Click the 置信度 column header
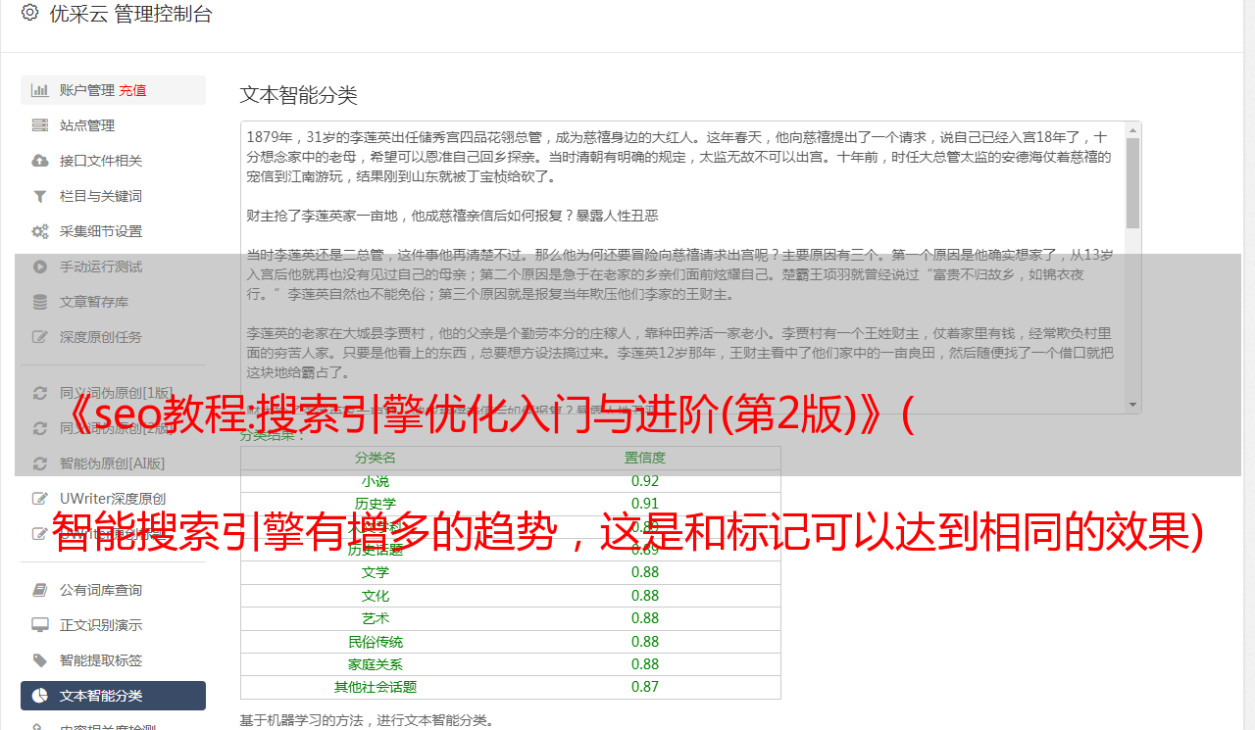This screenshot has width=1255, height=730. pos(645,458)
